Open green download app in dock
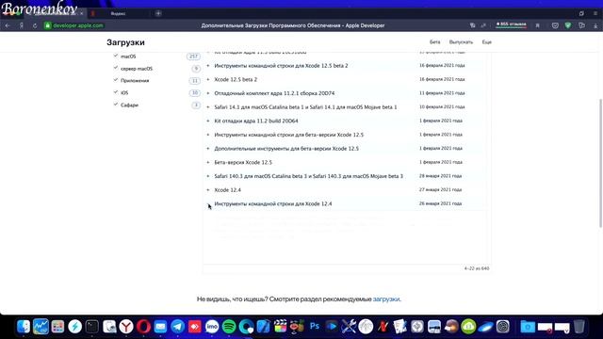Image resolution: width=603 pixels, height=339 pixels. coord(468,327)
